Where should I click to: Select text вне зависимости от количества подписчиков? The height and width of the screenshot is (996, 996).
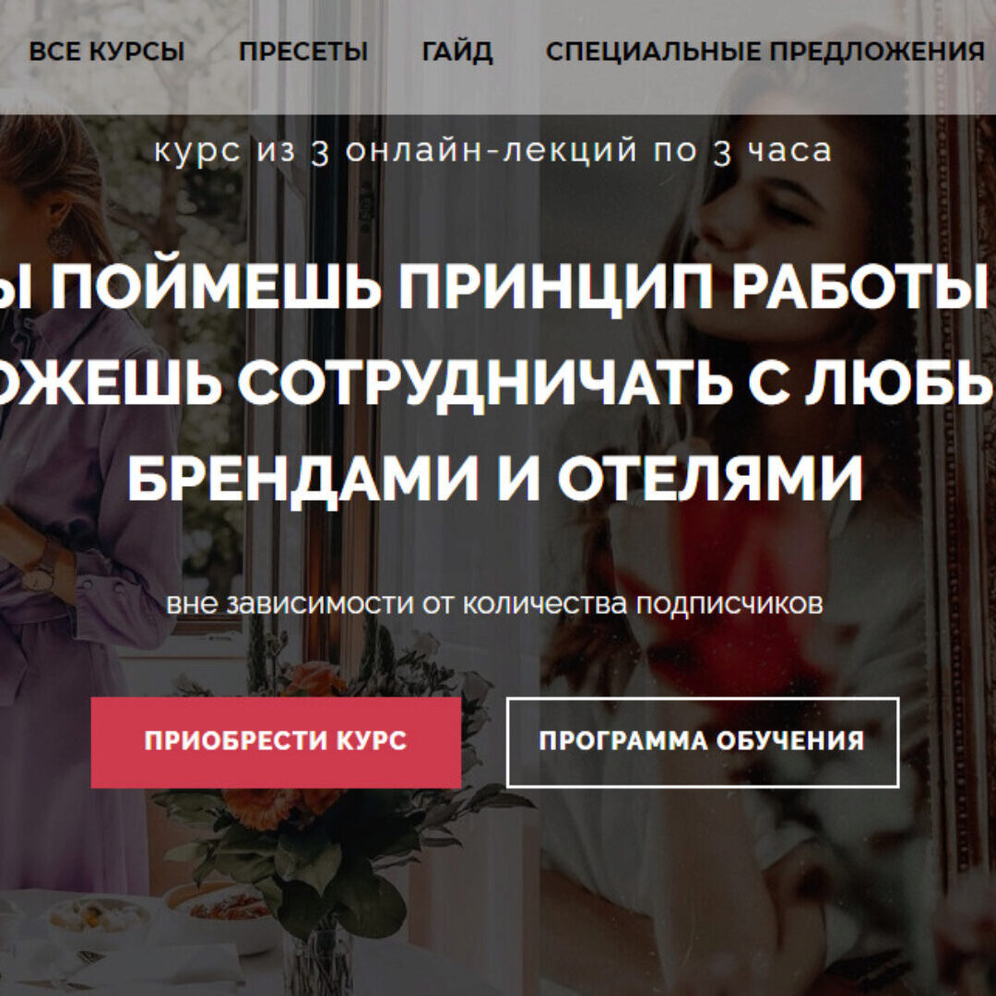[494, 603]
